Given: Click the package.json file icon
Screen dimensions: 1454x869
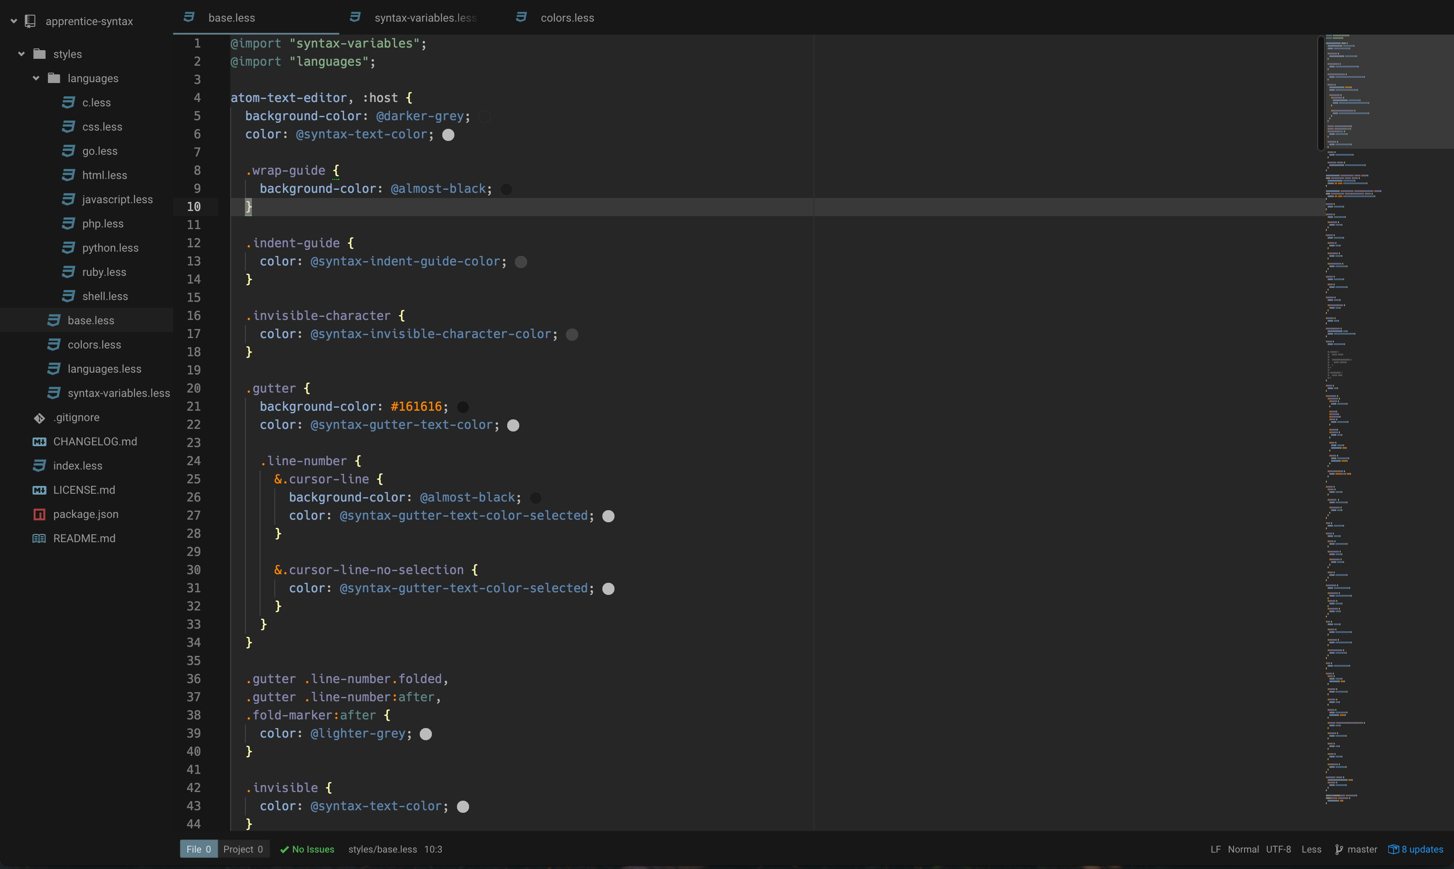Looking at the screenshot, I should click(39, 515).
